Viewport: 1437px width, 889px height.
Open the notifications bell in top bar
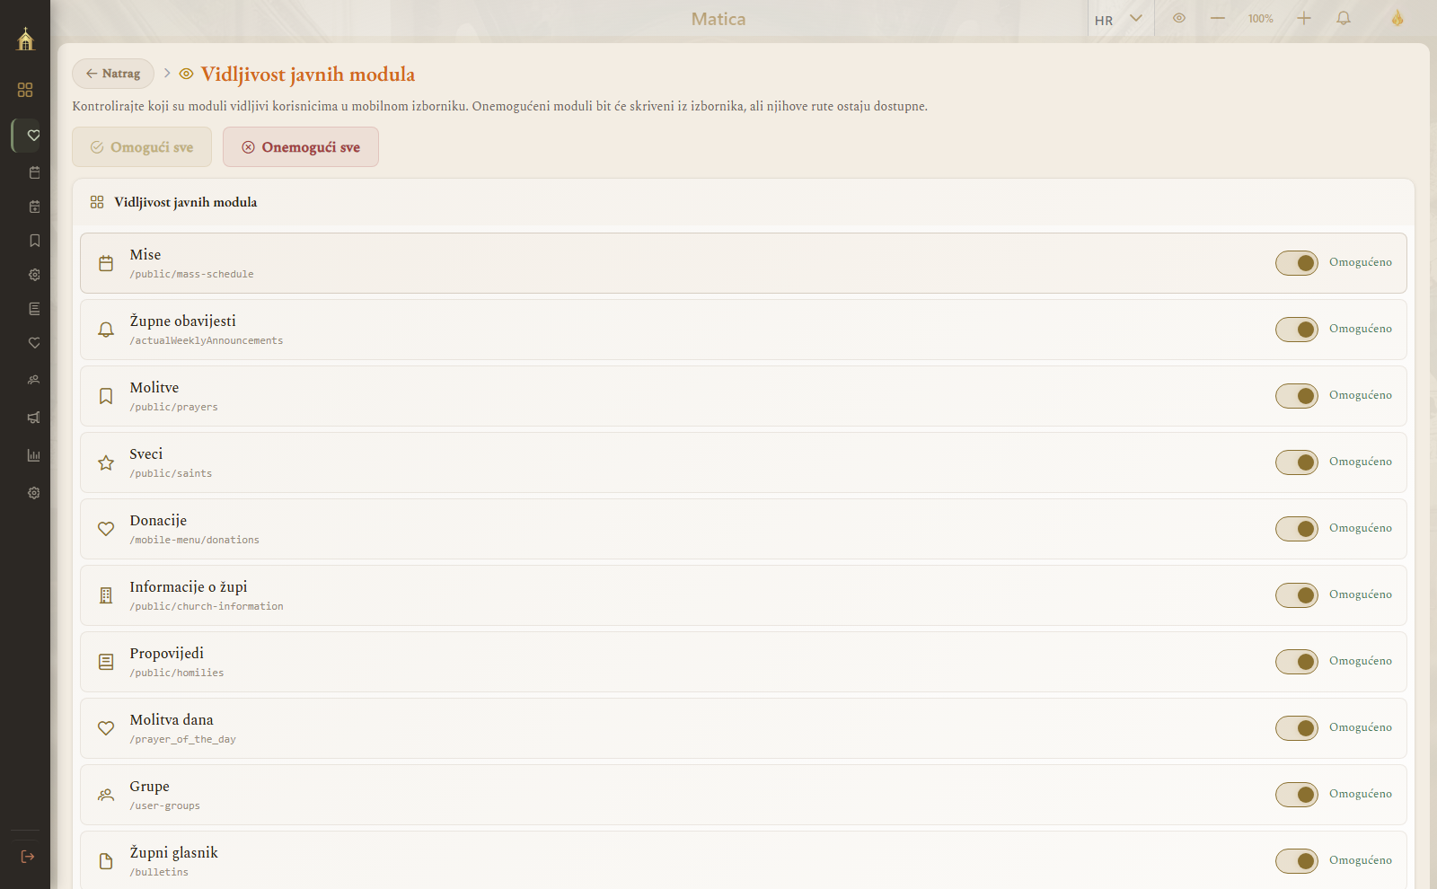[1344, 18]
